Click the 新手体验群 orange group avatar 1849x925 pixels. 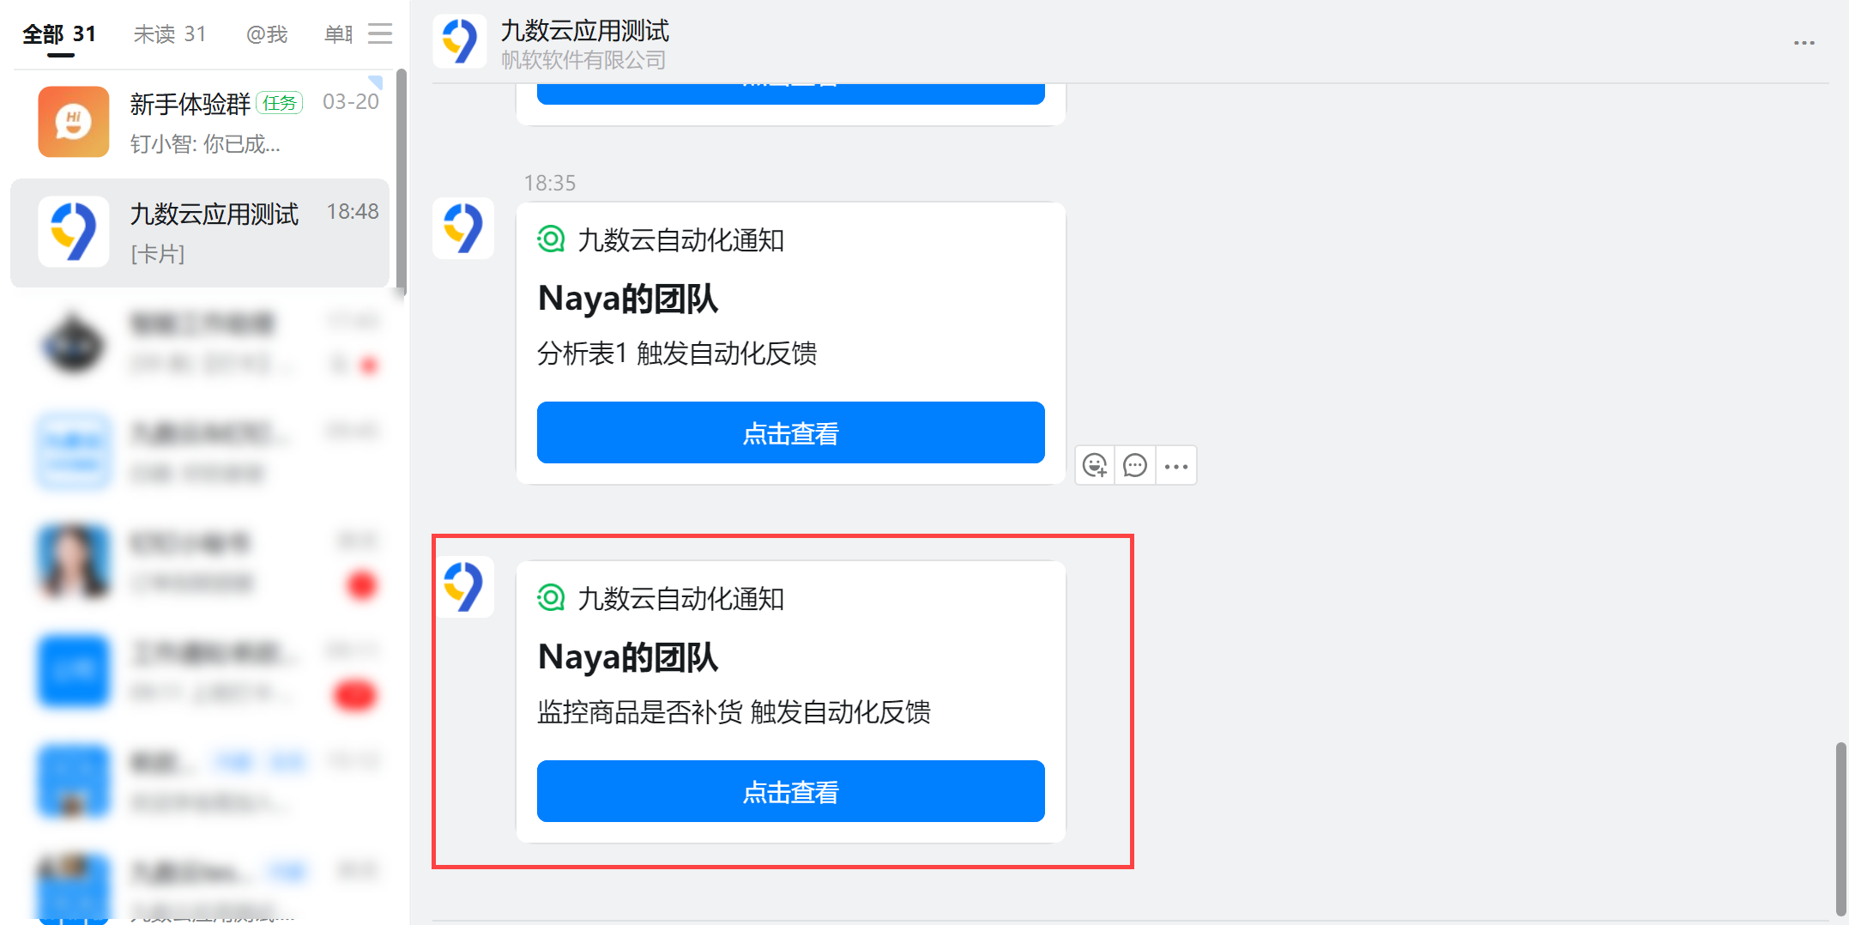tap(74, 122)
